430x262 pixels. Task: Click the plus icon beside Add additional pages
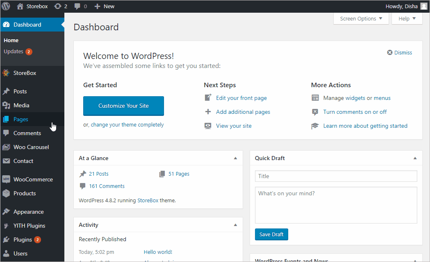(x=208, y=112)
